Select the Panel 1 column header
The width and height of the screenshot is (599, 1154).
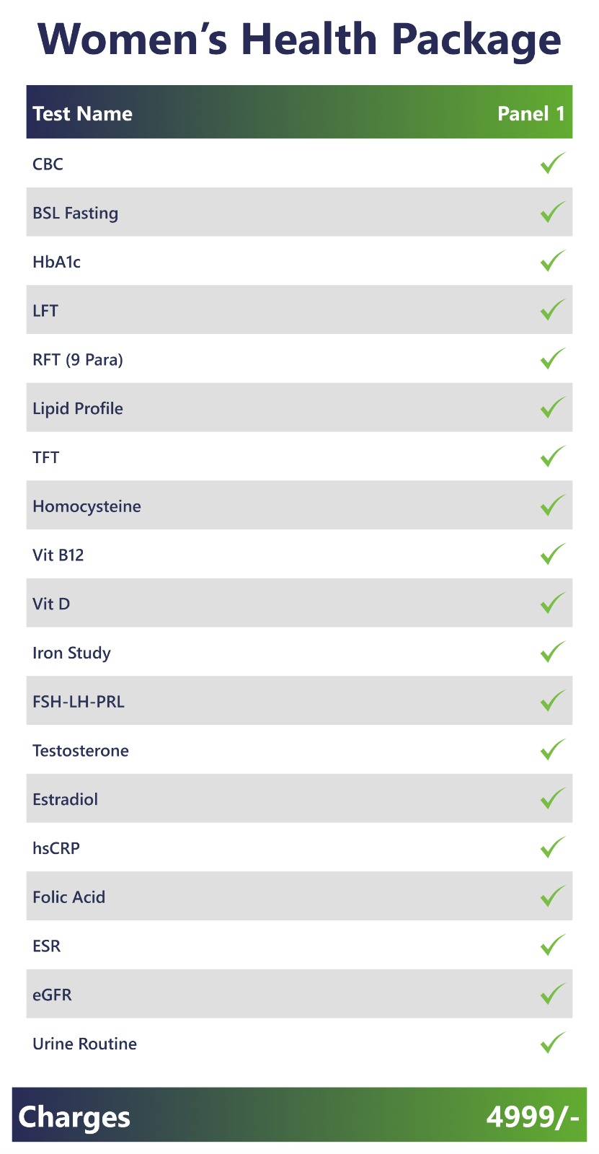(531, 114)
